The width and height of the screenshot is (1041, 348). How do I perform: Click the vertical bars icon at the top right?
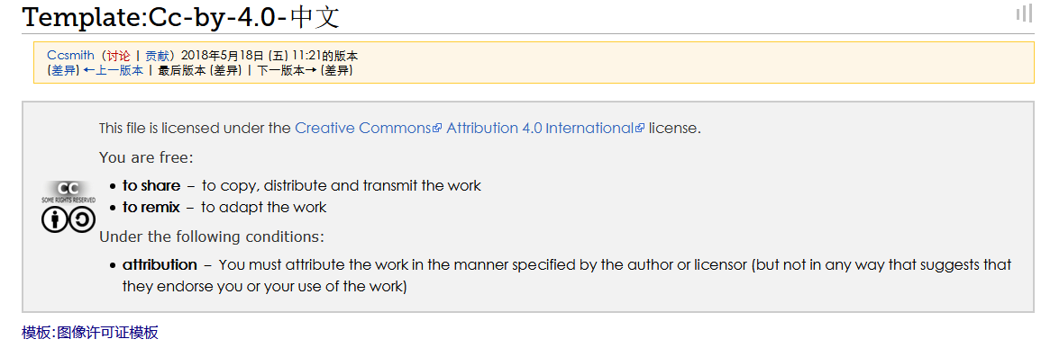coord(1024,13)
